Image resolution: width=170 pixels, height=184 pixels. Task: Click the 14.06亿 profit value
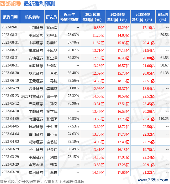[x=98, y=142]
